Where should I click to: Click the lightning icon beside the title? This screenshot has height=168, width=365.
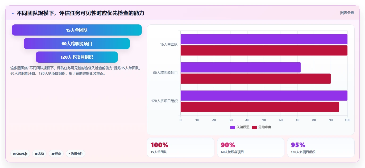(13, 13)
